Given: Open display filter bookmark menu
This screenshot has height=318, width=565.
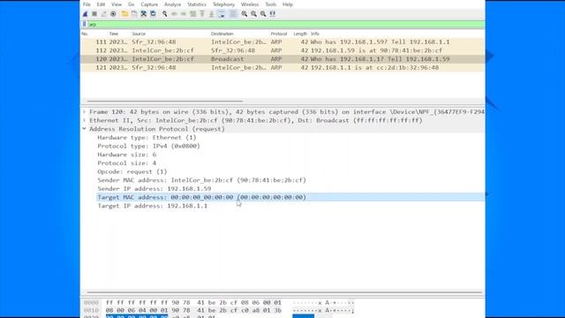Looking at the screenshot, I should pyautogui.click(x=85, y=24).
